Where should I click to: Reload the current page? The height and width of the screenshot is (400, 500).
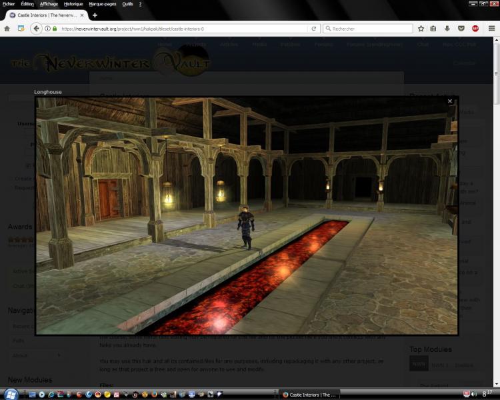point(314,29)
